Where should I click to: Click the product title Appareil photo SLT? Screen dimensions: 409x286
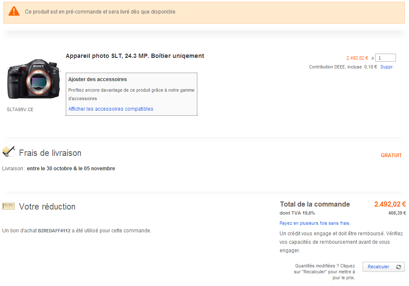coord(135,56)
